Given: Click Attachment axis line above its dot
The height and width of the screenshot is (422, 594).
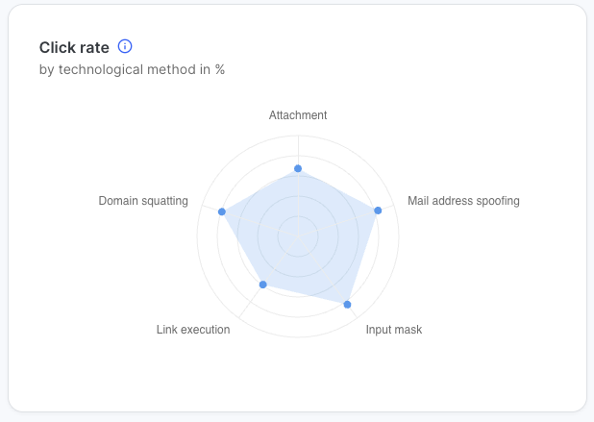Looking at the screenshot, I should pyautogui.click(x=298, y=149).
